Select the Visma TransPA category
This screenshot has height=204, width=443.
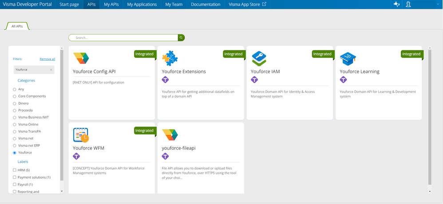pos(14,131)
